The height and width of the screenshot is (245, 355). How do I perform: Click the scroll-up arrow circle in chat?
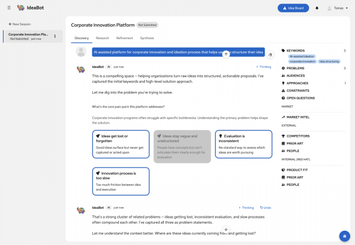(226, 54)
